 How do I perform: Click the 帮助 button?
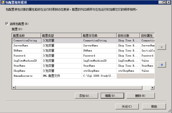click(x=154, y=107)
